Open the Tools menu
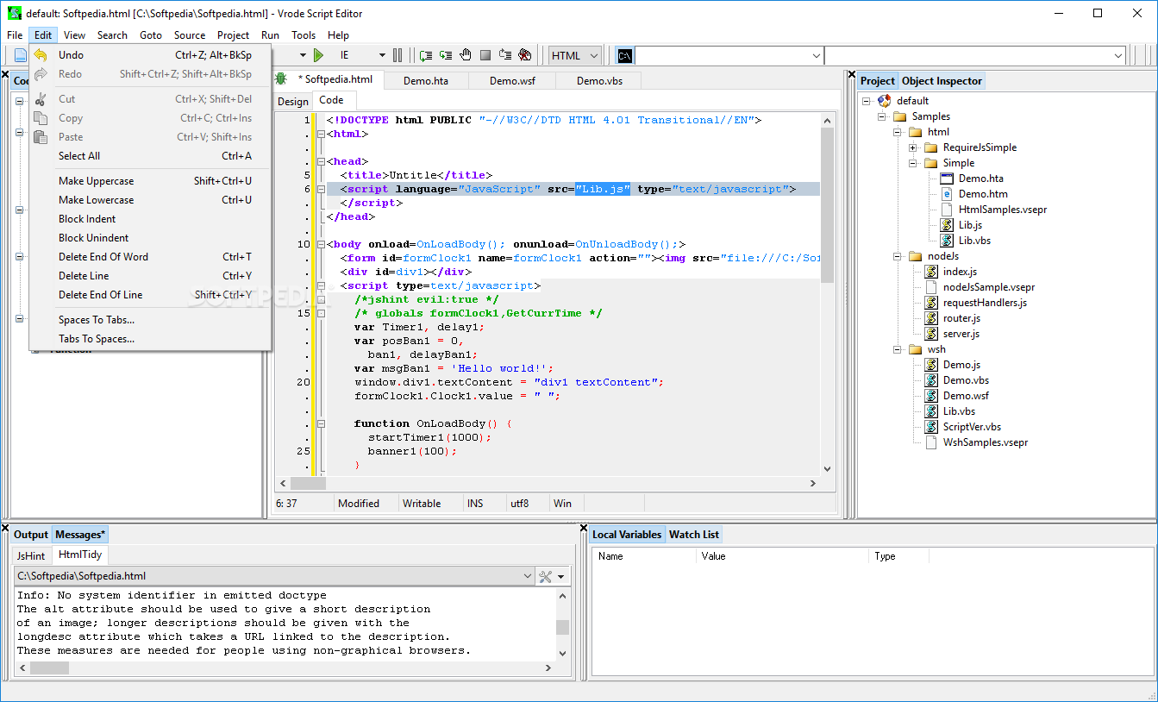 [x=304, y=35]
